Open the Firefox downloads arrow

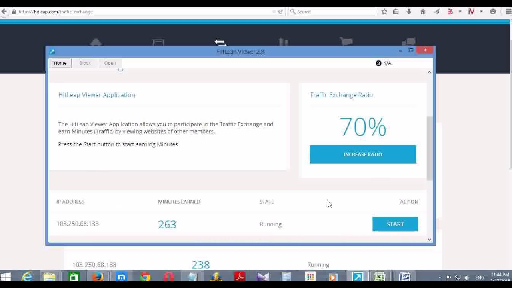(x=409, y=12)
